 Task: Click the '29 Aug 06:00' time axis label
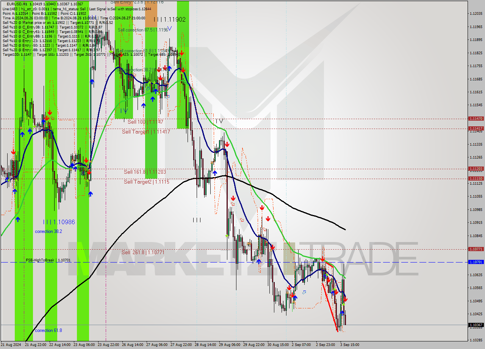click(230, 345)
